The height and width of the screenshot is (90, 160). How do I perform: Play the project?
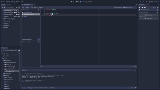pos(141,2)
